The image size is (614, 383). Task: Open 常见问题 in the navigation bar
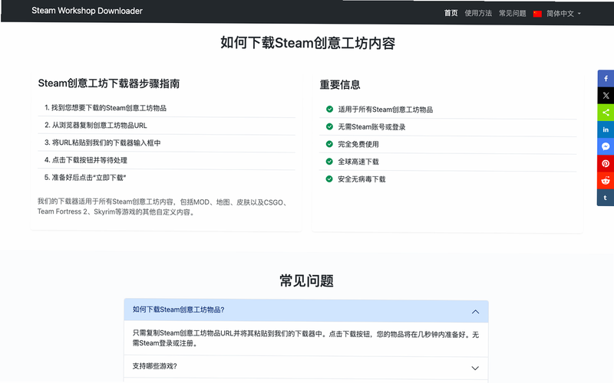[x=512, y=13]
